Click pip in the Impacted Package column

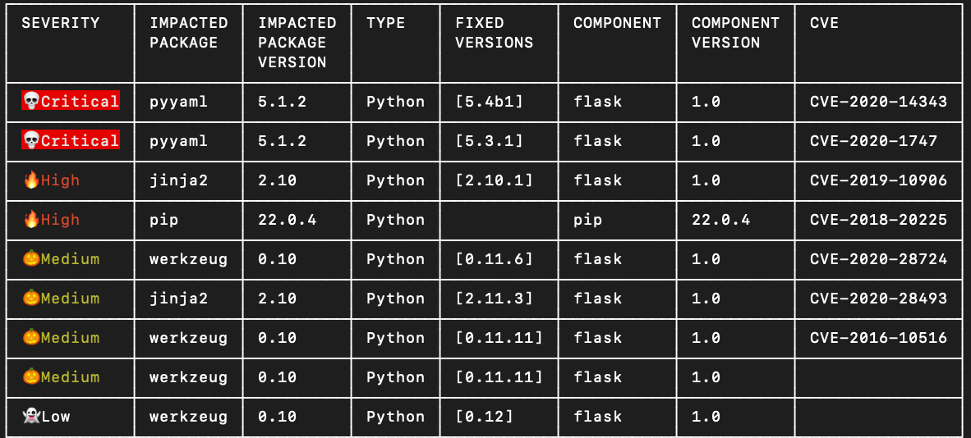pos(163,219)
